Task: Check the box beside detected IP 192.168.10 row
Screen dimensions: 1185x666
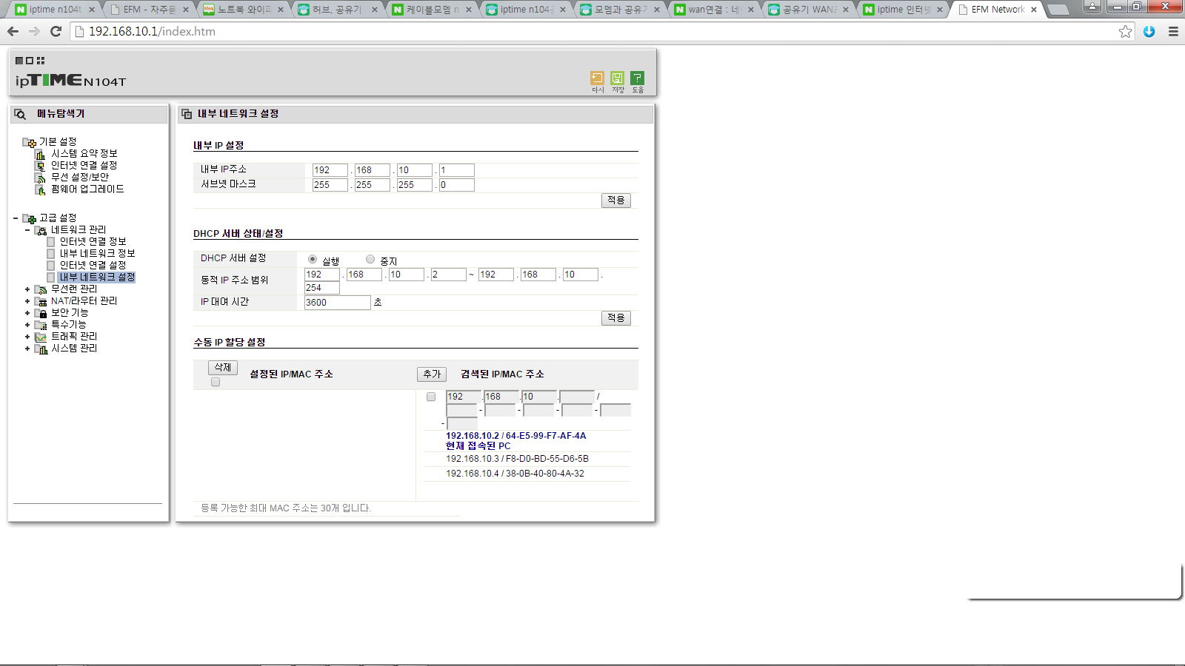Action: point(431,397)
